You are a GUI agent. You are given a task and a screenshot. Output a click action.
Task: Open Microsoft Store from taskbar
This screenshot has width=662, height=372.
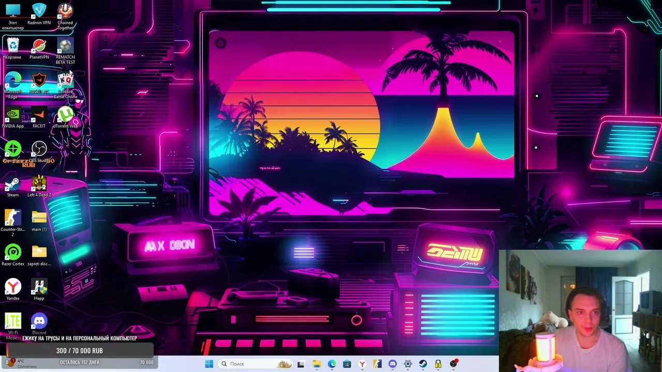coord(347,364)
